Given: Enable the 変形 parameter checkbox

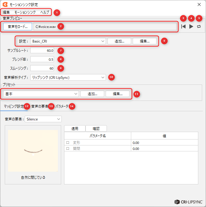Looking at the screenshot, I should click(68, 143).
